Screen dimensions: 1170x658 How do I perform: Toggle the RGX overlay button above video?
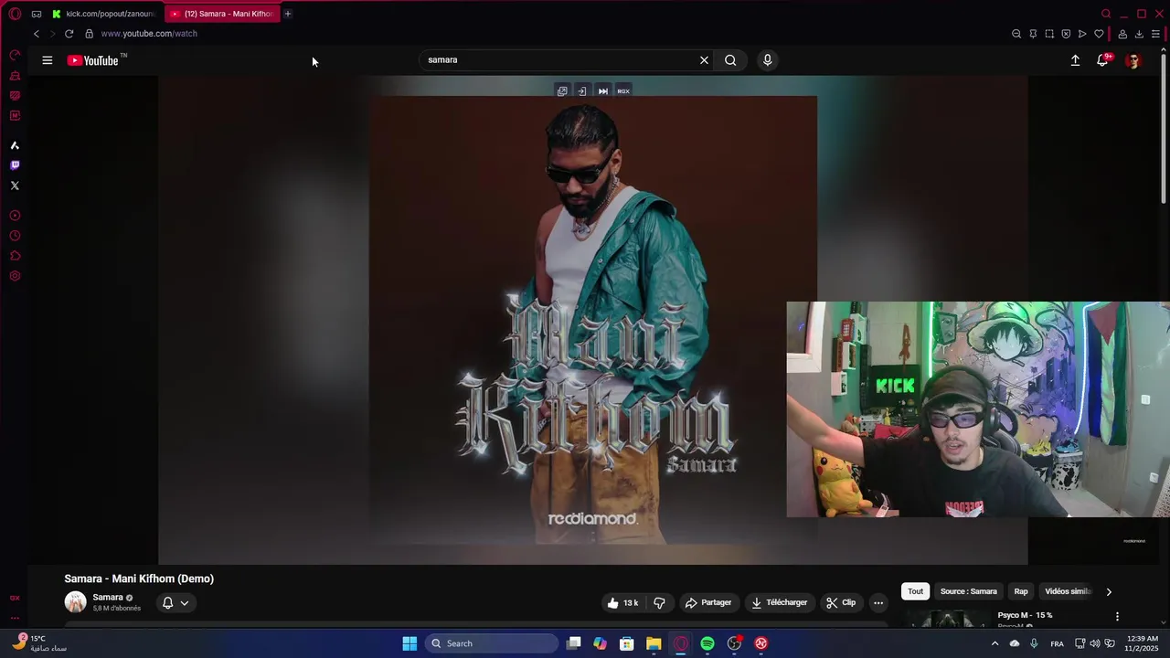click(x=623, y=91)
